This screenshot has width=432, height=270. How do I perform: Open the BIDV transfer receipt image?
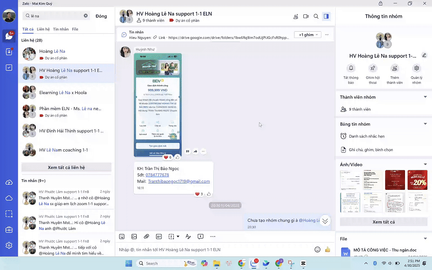tap(158, 105)
